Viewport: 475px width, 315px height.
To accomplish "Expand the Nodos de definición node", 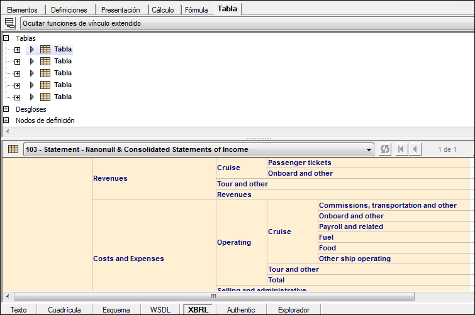I will point(6,120).
